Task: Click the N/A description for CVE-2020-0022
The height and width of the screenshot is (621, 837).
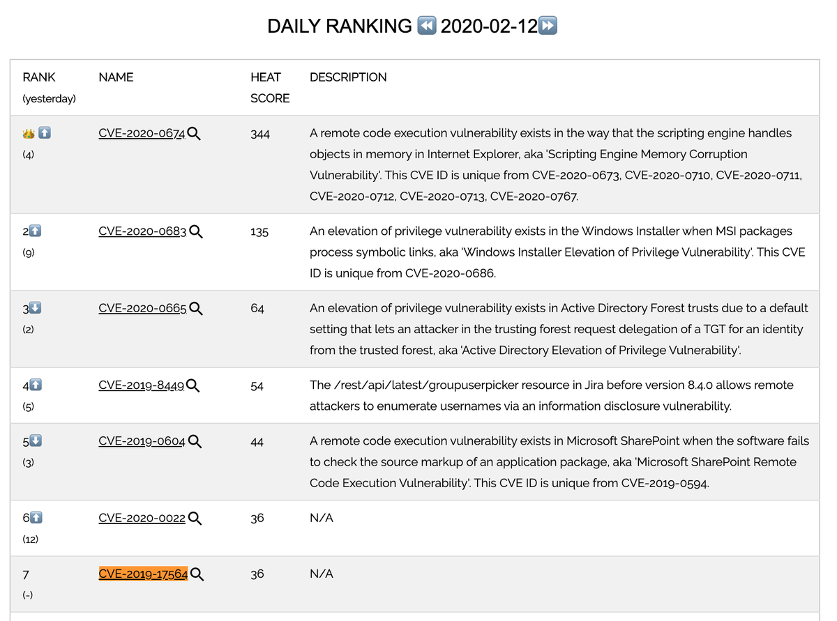Action: point(322,518)
